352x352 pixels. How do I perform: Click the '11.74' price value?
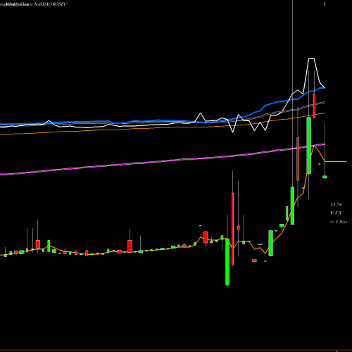[336, 205]
